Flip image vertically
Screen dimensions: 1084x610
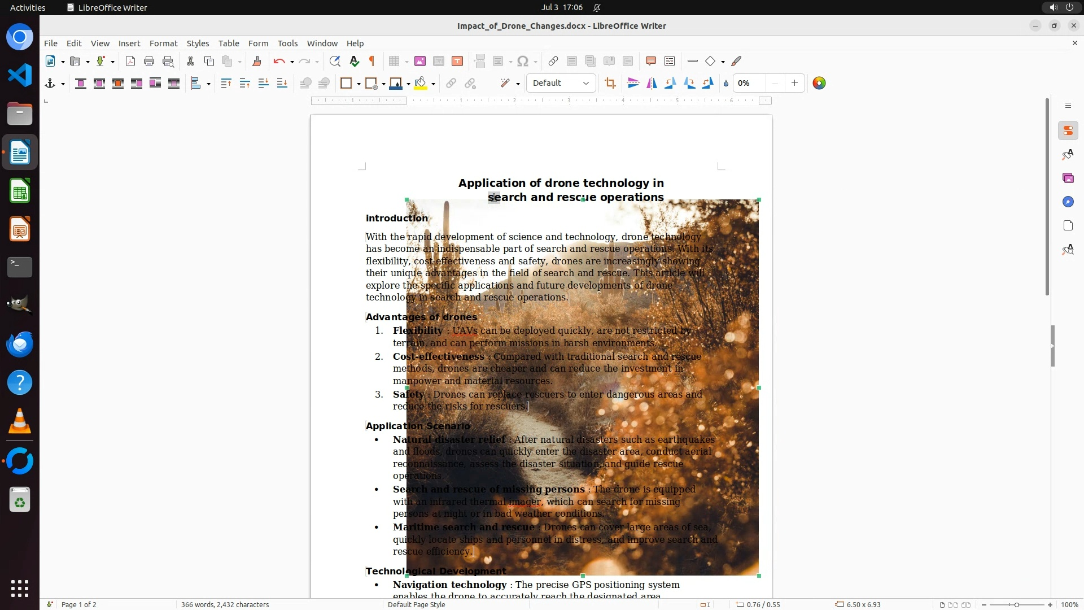point(633,84)
